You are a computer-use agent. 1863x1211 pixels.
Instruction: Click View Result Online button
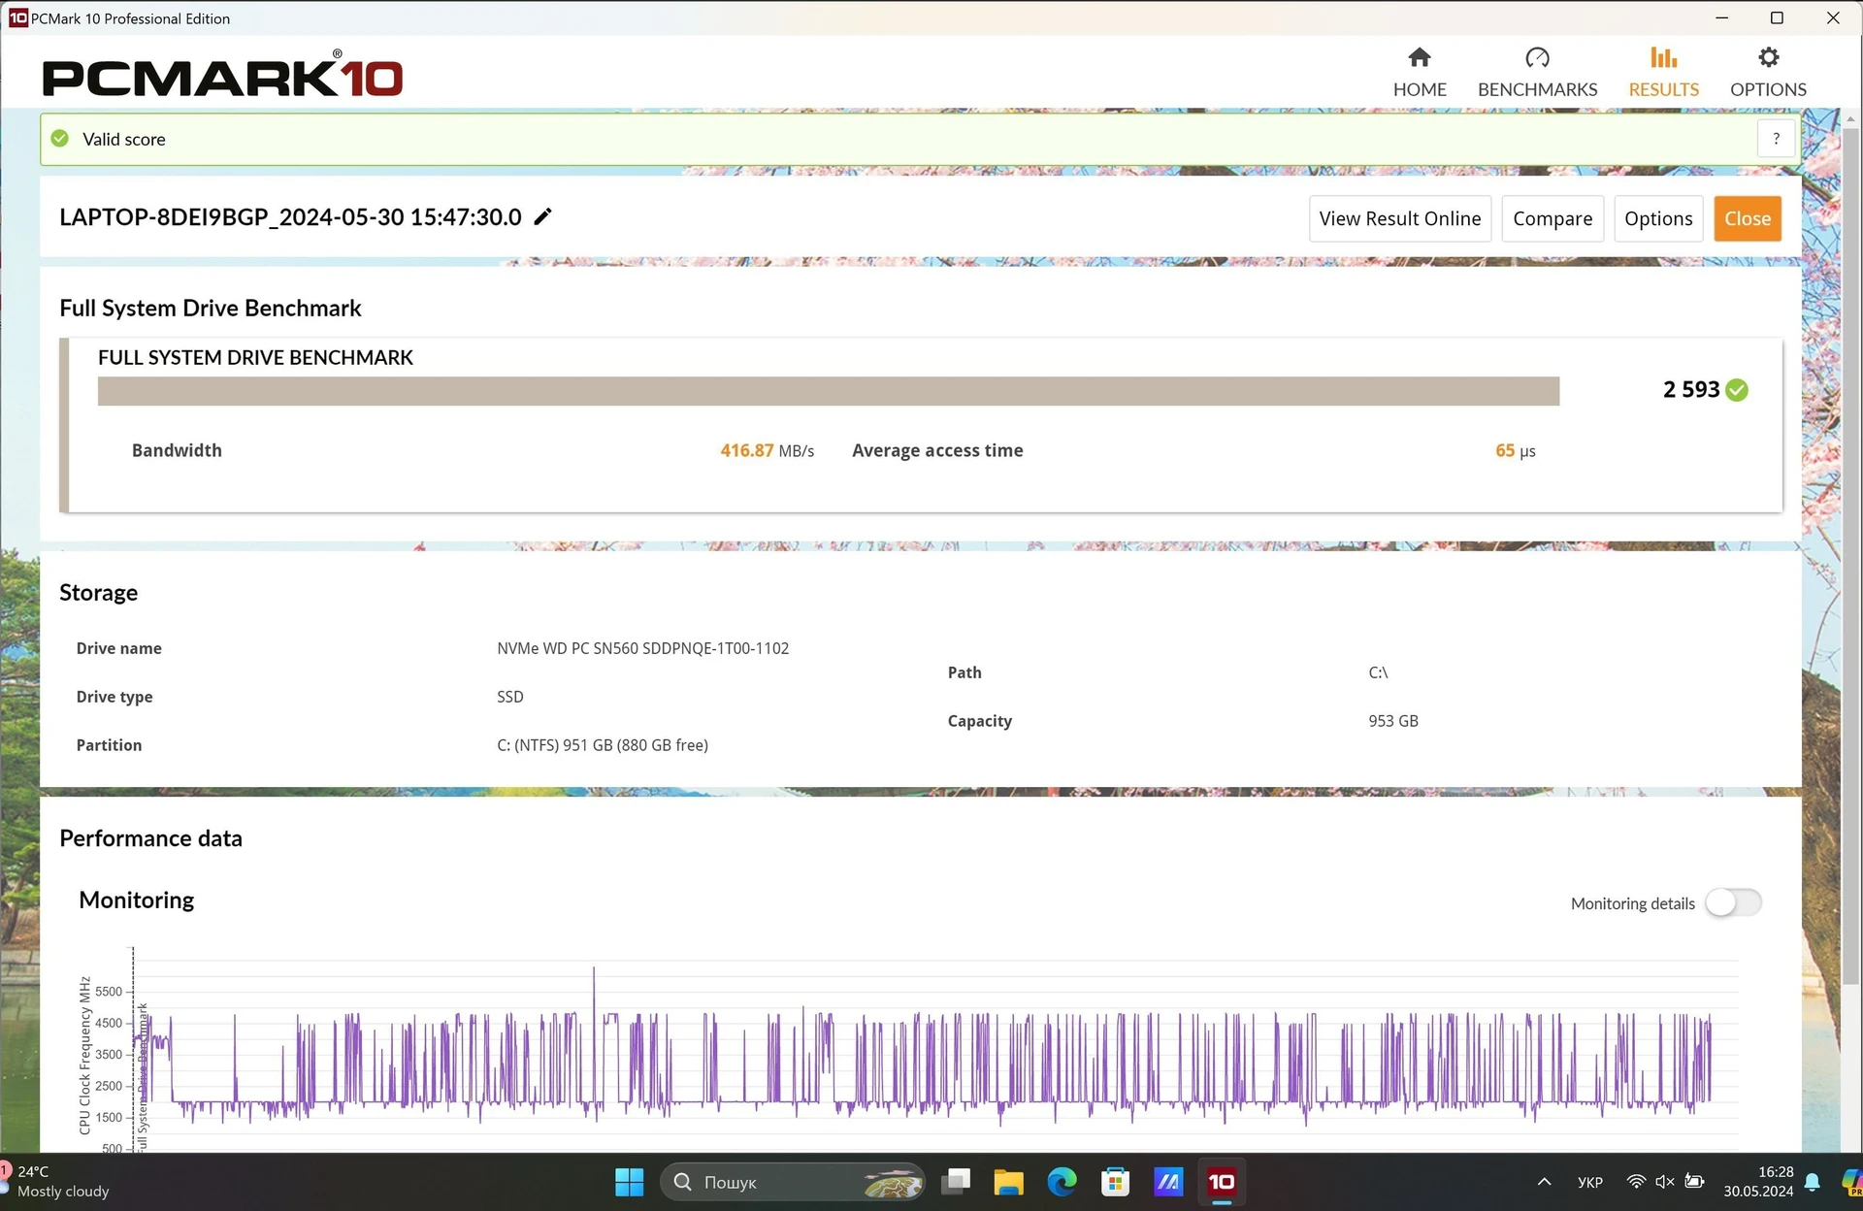click(1399, 218)
